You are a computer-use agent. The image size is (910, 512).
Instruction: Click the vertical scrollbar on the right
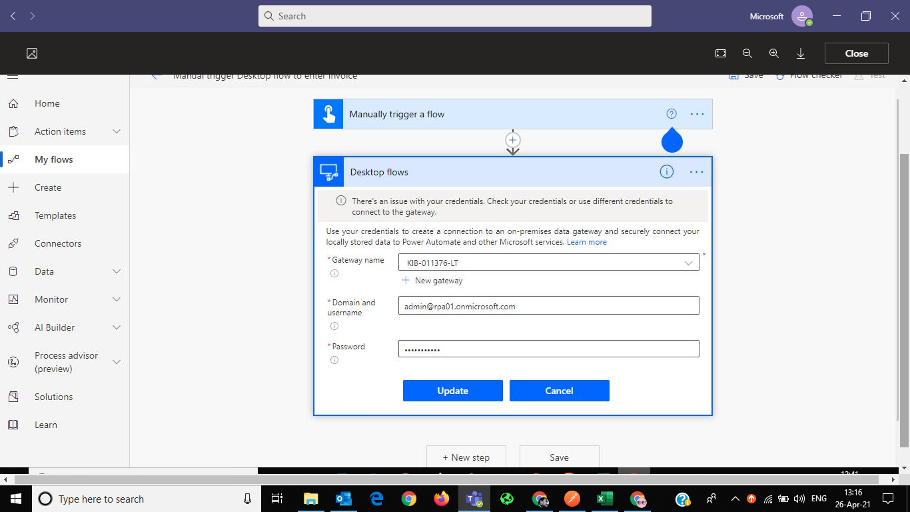(904, 300)
